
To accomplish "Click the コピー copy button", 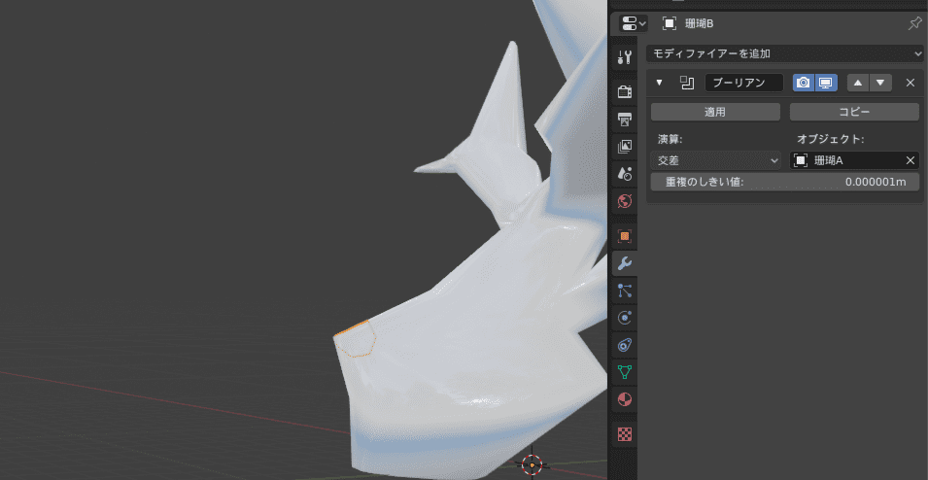I will click(854, 112).
